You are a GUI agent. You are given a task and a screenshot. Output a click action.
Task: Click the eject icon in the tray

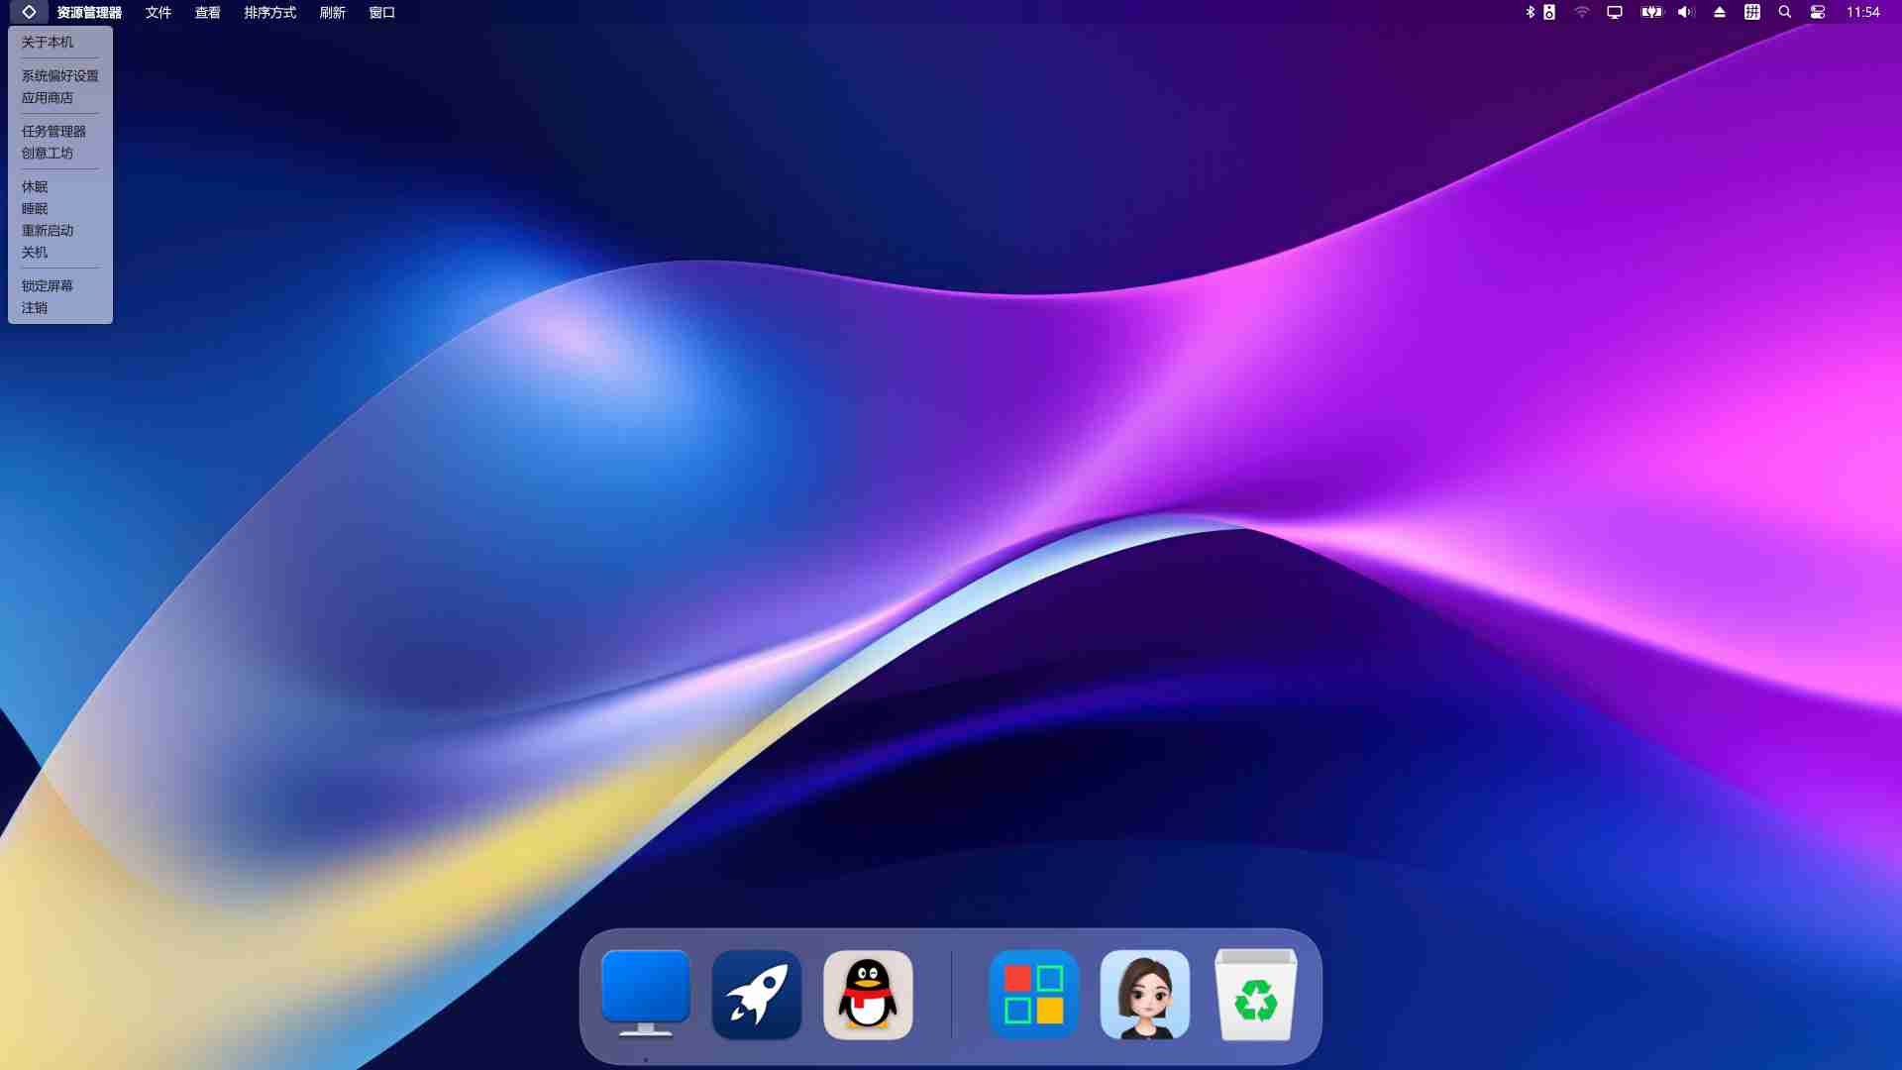point(1720,13)
